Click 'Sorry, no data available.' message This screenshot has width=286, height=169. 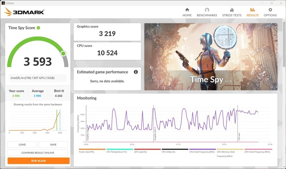107,81
